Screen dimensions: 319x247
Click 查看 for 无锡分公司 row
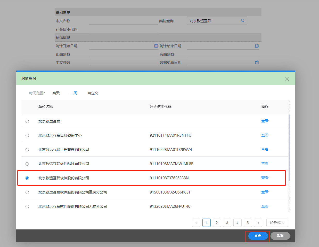click(265, 206)
